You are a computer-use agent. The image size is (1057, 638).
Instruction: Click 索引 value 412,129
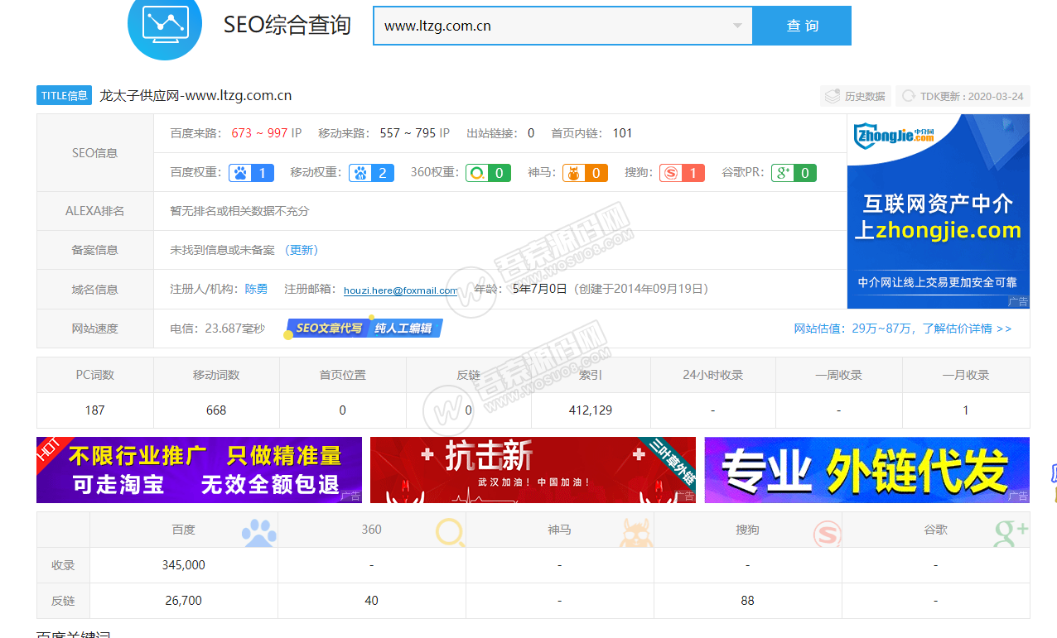591,410
